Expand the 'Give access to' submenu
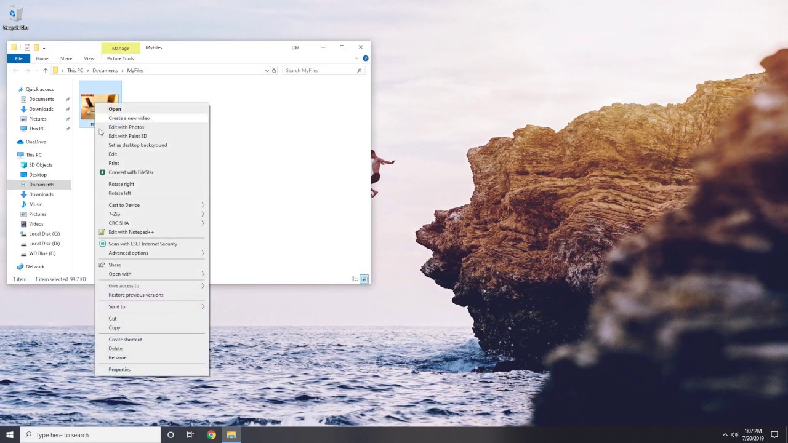The height and width of the screenshot is (443, 788). [x=152, y=285]
